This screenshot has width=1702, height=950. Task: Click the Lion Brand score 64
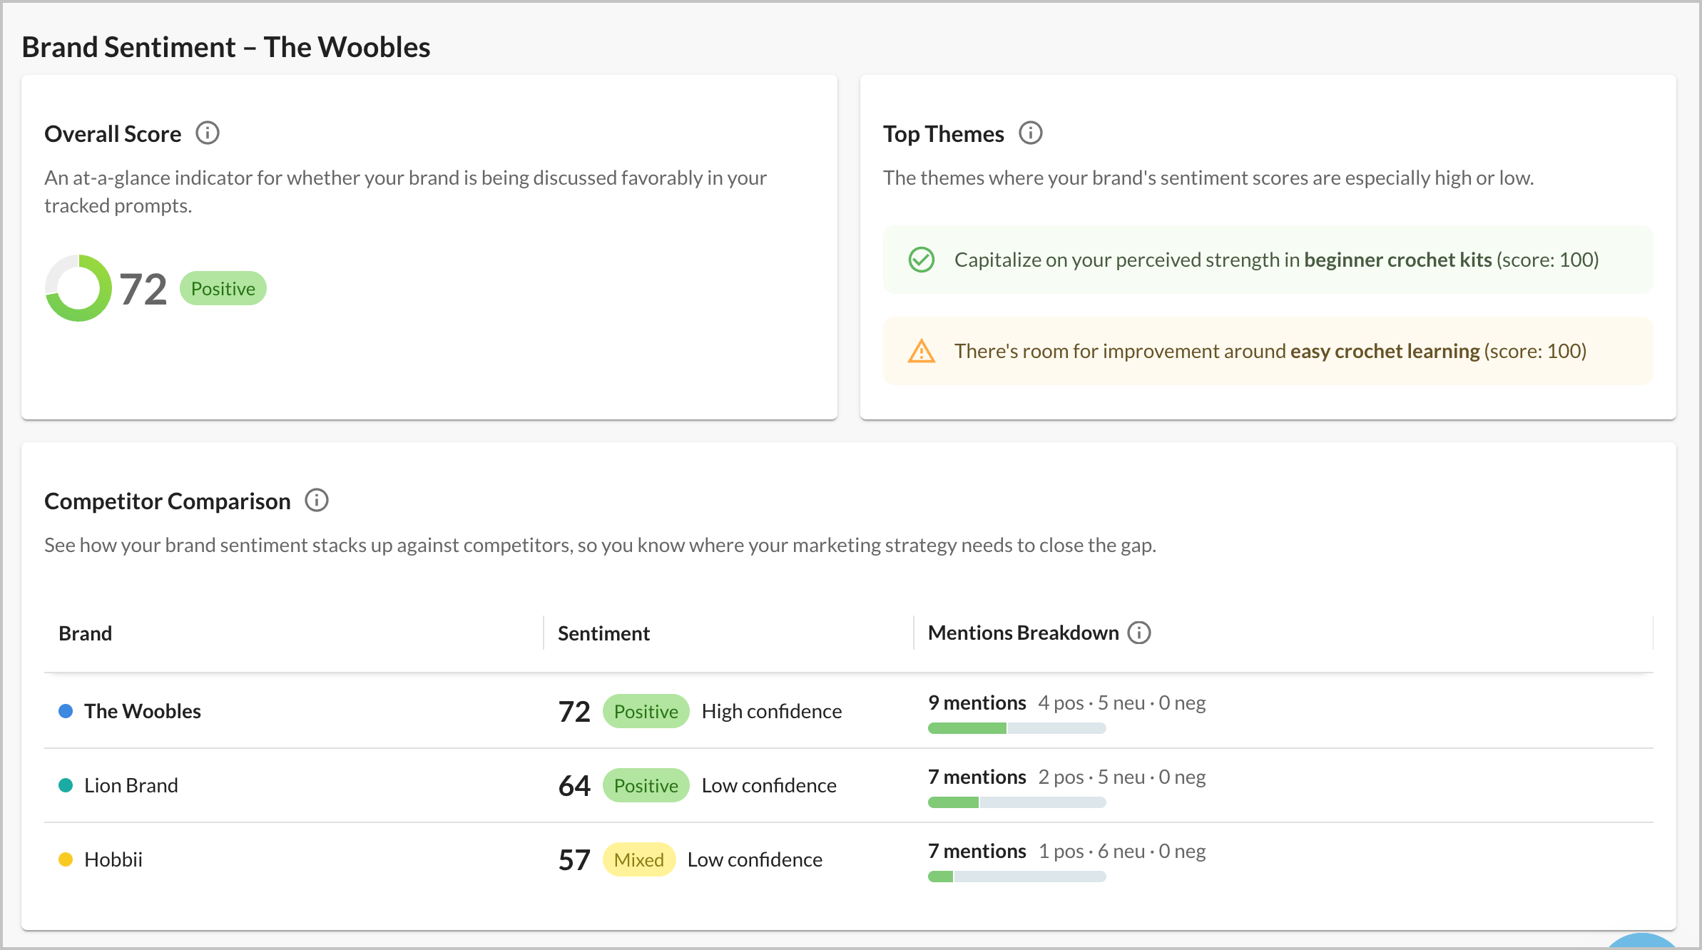[x=574, y=785]
